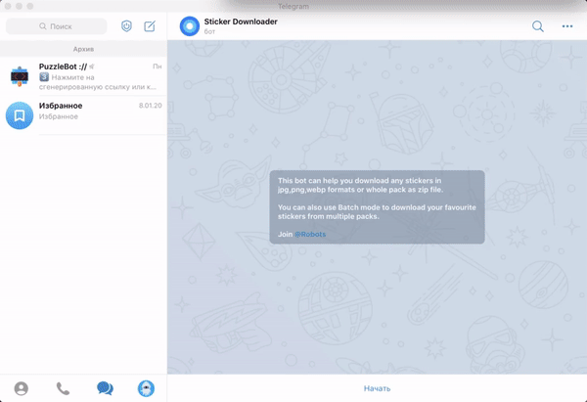Screen dimensions: 587x402
Task: Maximize the Telegram window
Action: tap(30, 6)
